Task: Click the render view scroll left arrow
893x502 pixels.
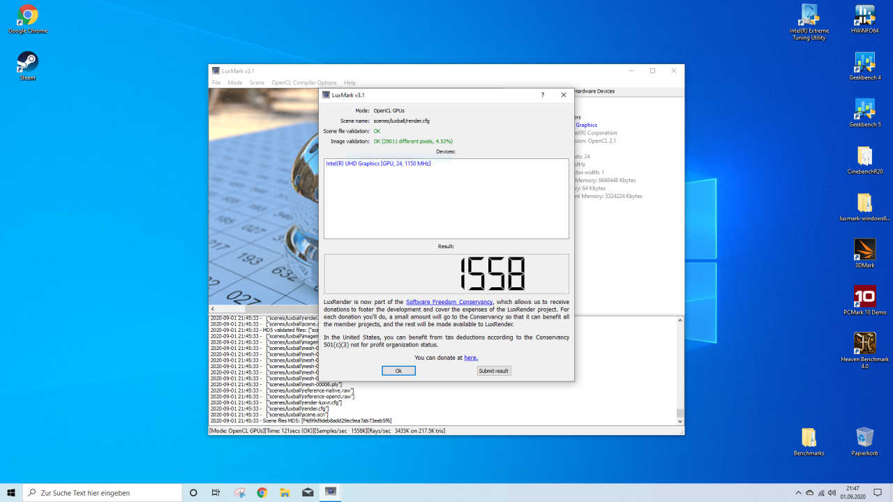Action: pos(213,309)
